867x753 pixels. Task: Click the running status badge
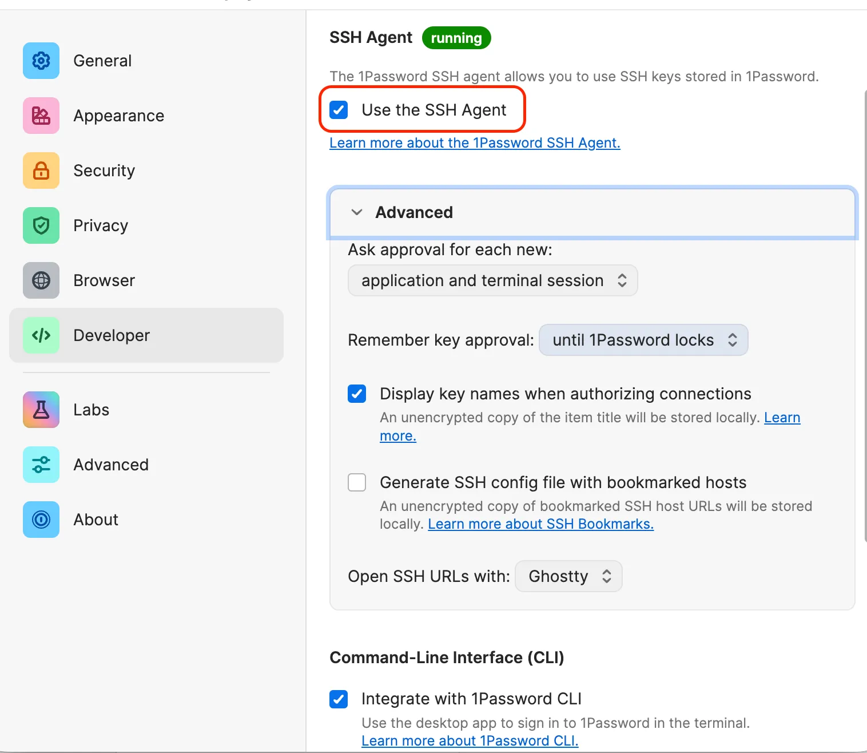pos(456,38)
